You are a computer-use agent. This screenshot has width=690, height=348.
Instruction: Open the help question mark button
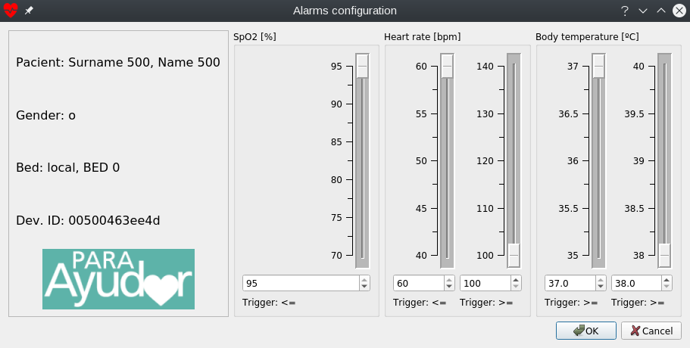point(624,11)
